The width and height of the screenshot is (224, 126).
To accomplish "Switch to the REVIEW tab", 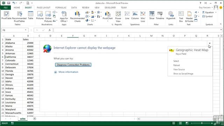I will tap(85, 8).
